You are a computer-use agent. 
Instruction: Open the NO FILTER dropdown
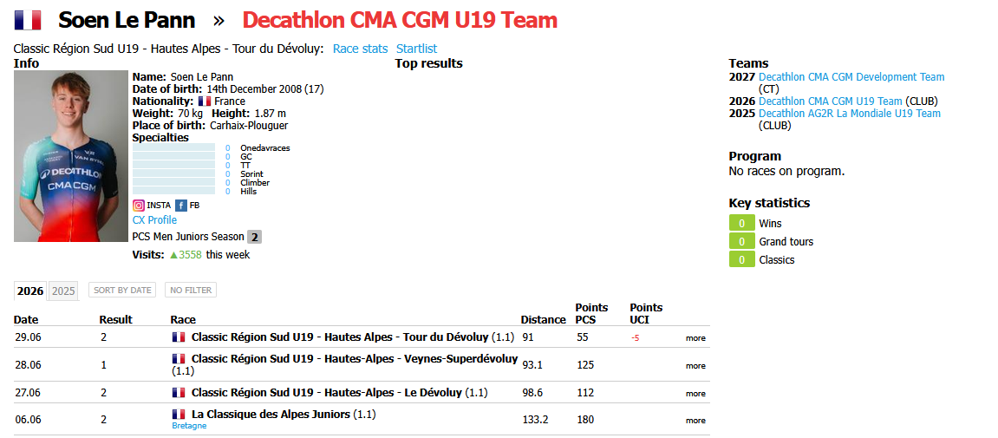coord(190,290)
